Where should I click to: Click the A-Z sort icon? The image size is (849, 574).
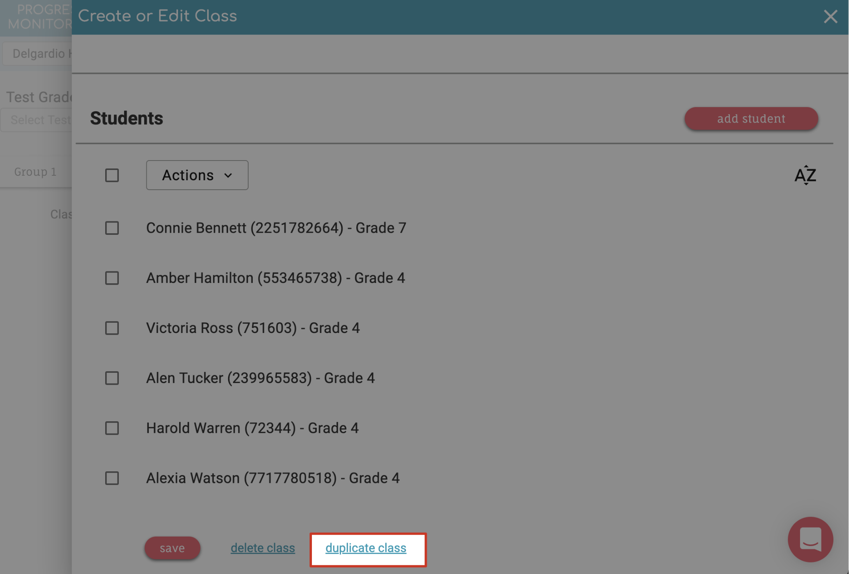(805, 175)
